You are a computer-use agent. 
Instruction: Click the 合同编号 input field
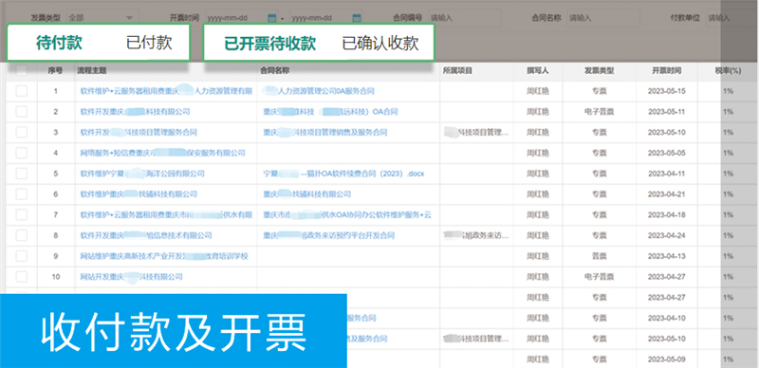(x=465, y=18)
